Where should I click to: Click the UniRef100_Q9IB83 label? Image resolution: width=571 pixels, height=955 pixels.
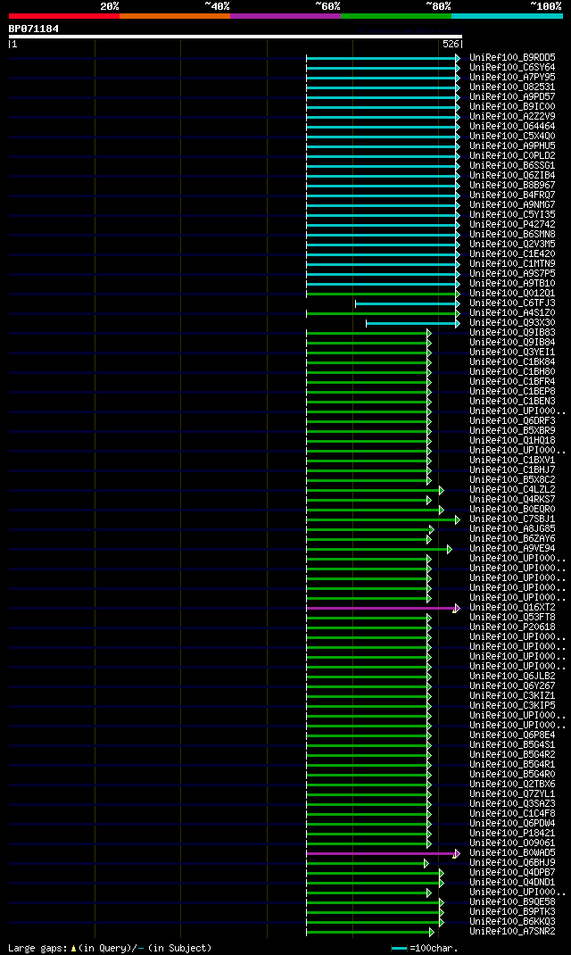[512, 333]
